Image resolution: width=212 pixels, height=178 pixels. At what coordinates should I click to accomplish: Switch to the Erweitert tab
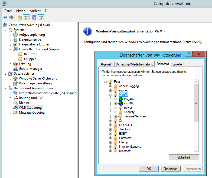(178, 64)
